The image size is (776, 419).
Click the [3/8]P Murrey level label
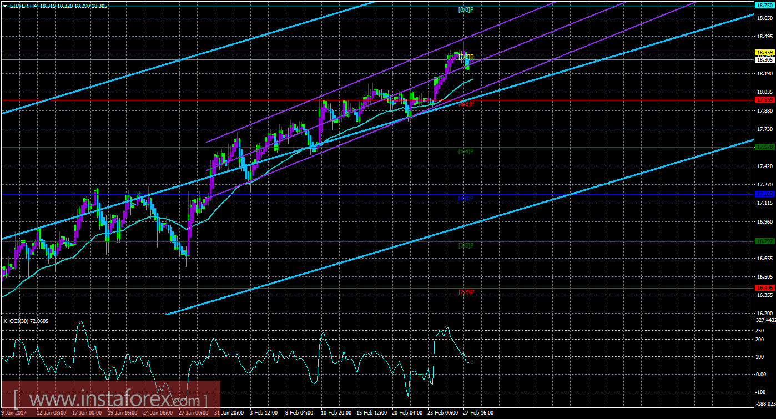click(x=466, y=245)
